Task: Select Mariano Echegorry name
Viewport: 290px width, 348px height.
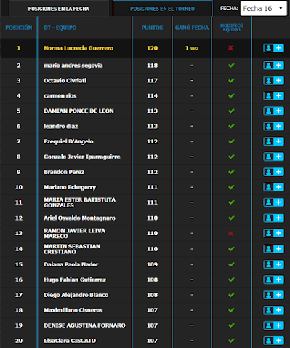Action: coord(70,187)
